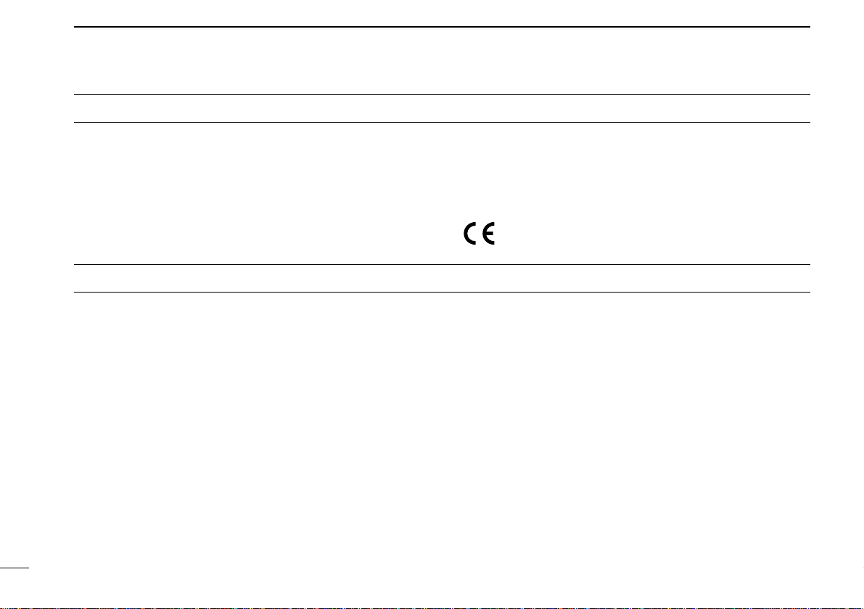Click blank space above the short bottom-left line
864x609 pixels.
15,430
